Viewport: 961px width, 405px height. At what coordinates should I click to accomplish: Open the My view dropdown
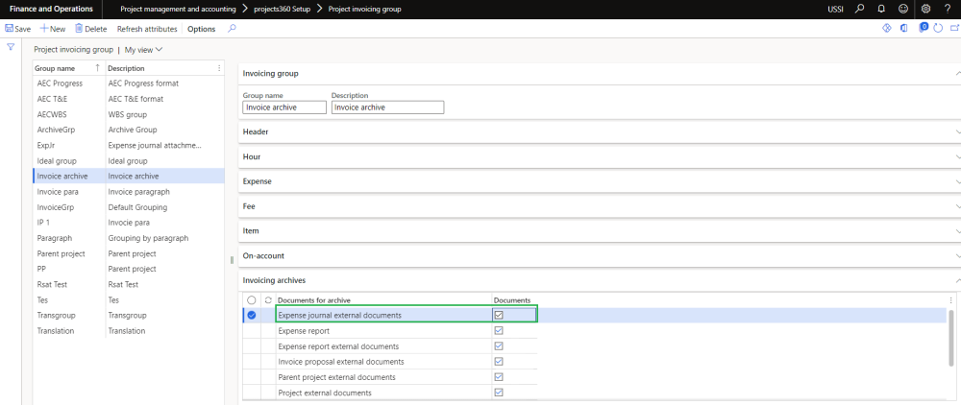[144, 49]
